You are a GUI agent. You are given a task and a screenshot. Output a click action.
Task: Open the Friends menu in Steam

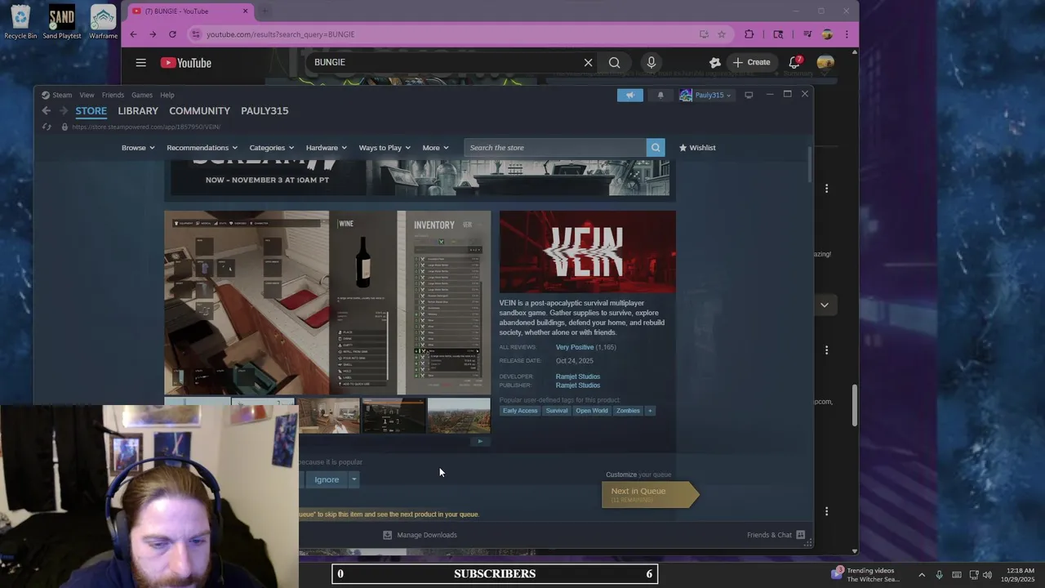click(x=113, y=95)
